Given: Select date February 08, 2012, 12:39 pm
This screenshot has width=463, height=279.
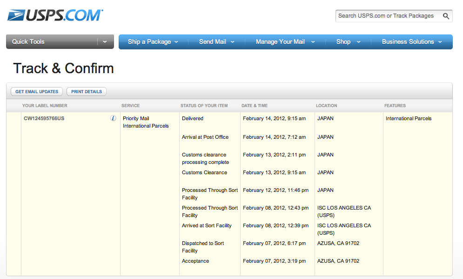Looking at the screenshot, I should 276,226.
